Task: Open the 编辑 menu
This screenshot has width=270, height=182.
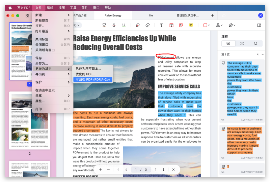Action: coord(50,8)
